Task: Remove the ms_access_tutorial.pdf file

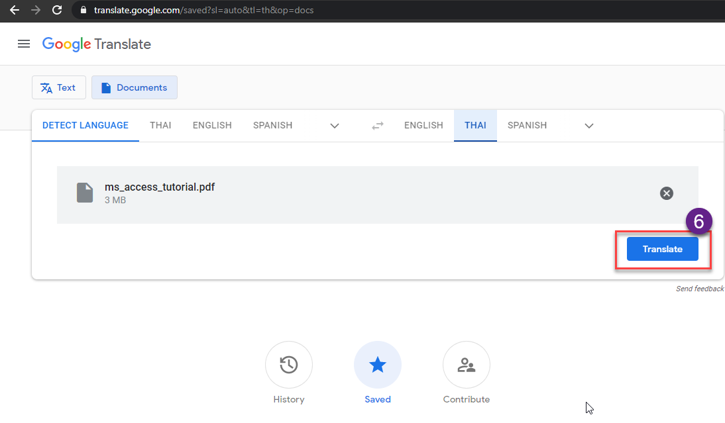Action: click(x=666, y=193)
